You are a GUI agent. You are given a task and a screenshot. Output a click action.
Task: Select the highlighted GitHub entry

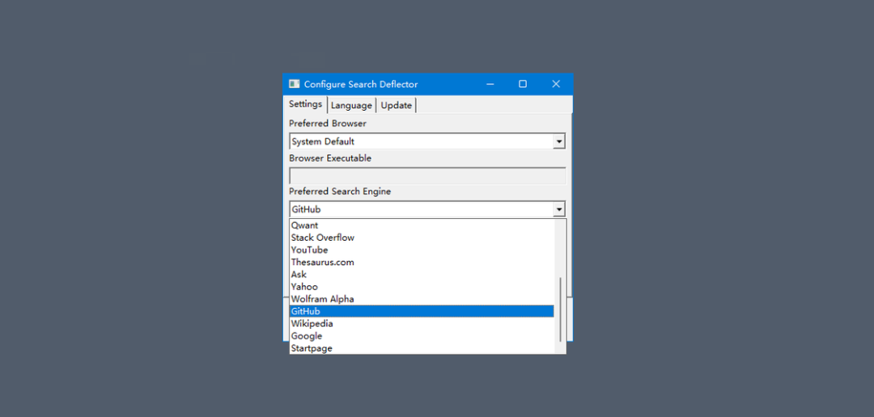[422, 311]
